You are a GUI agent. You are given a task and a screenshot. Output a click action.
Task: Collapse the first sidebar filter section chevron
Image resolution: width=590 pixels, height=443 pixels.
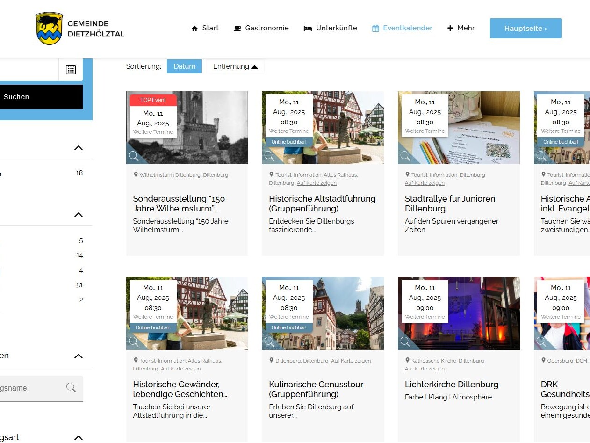(79, 148)
